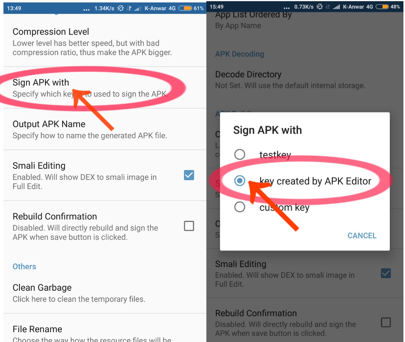Tap the Sign APK with dialog title

point(268,130)
